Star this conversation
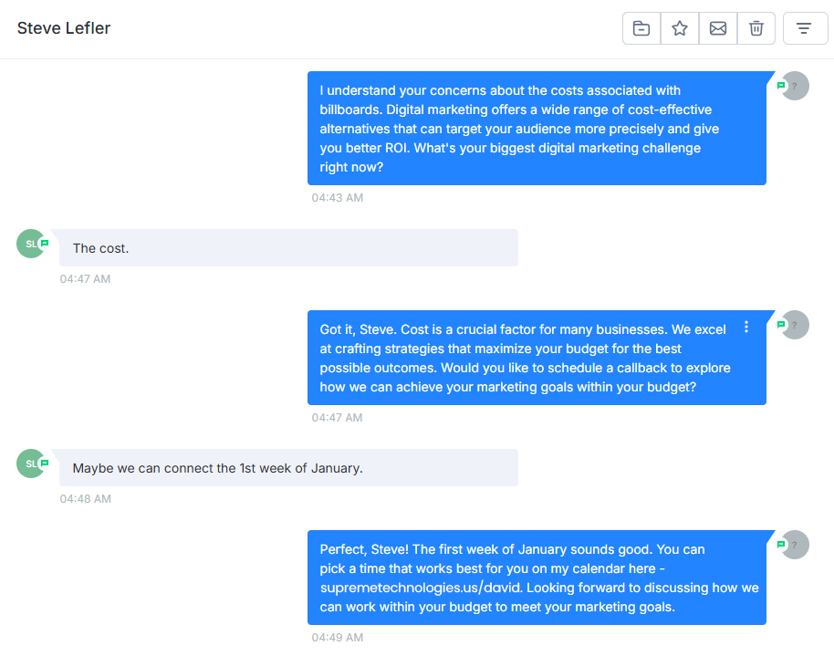The width and height of the screenshot is (834, 656). (x=680, y=28)
